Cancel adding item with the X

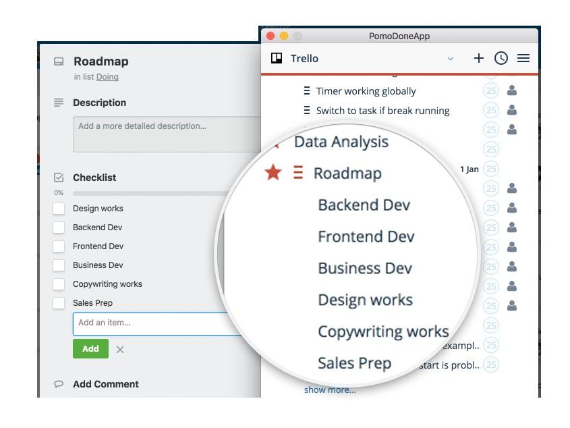pyautogui.click(x=120, y=350)
